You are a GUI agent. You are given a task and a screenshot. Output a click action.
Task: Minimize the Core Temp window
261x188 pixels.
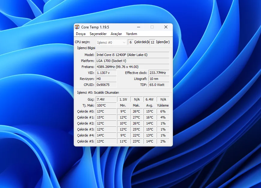[139, 27]
